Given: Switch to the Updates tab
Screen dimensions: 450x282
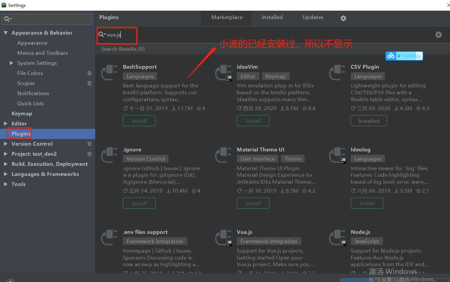Looking at the screenshot, I should [x=313, y=17].
